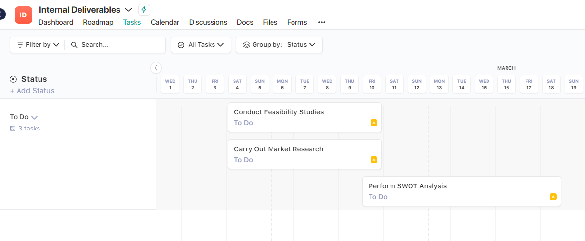Viewport: 585px width, 241px height.
Task: Open the All Tasks dropdown
Action: 200,45
